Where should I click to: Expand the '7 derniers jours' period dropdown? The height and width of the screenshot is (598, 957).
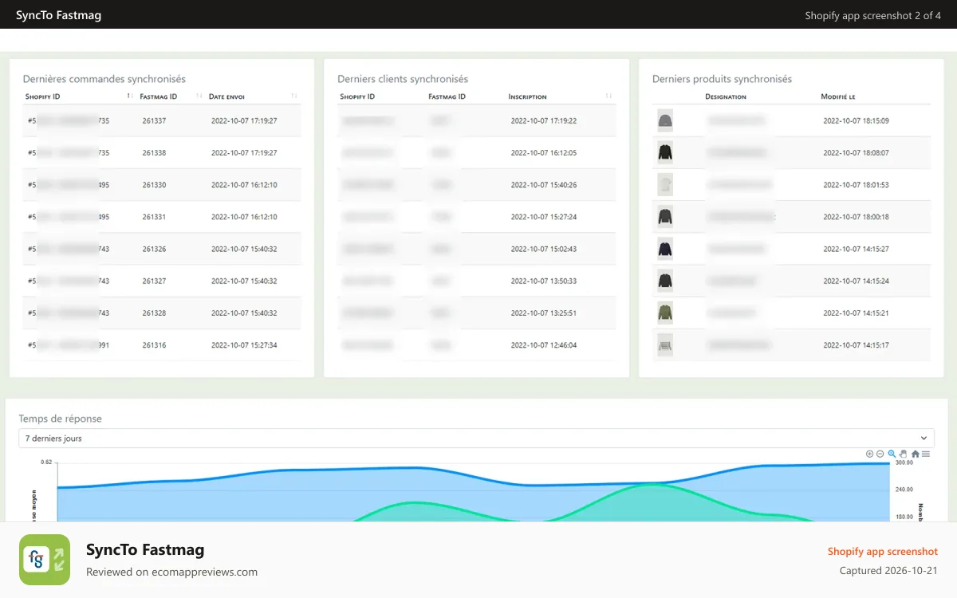pos(476,439)
